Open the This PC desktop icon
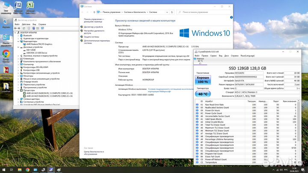This screenshot has height=173, width=308. pos(6,8)
